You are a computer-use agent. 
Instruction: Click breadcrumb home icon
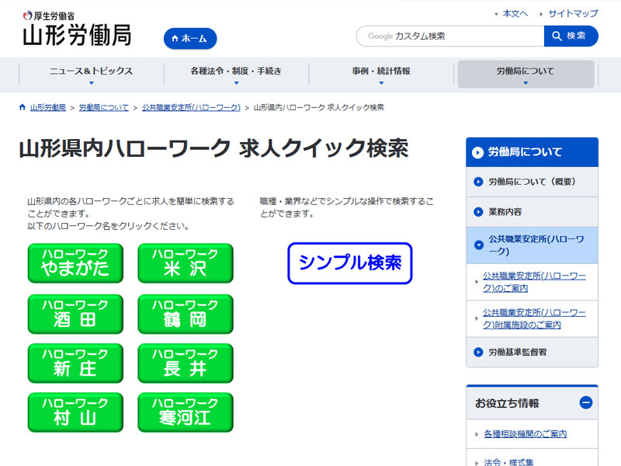point(23,107)
